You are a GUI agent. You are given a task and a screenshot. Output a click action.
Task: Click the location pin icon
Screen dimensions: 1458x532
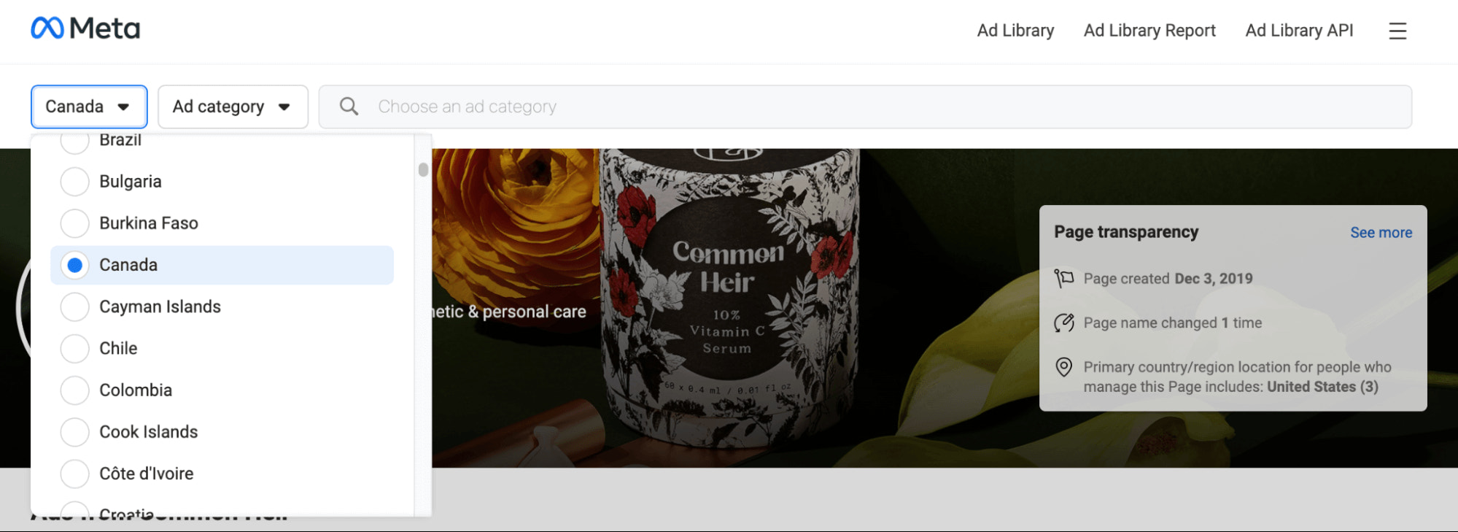[x=1064, y=366]
